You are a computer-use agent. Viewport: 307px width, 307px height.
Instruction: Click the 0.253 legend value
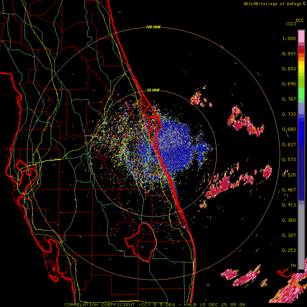[289, 250]
